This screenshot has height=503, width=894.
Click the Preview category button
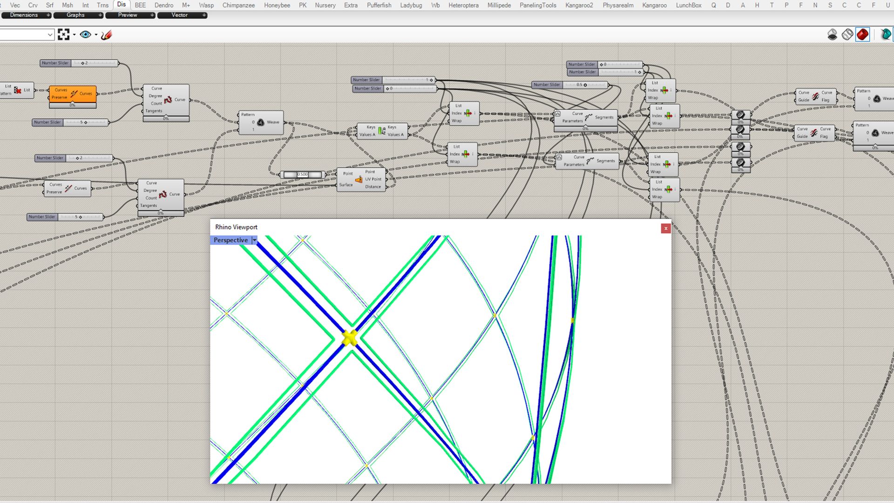click(128, 15)
